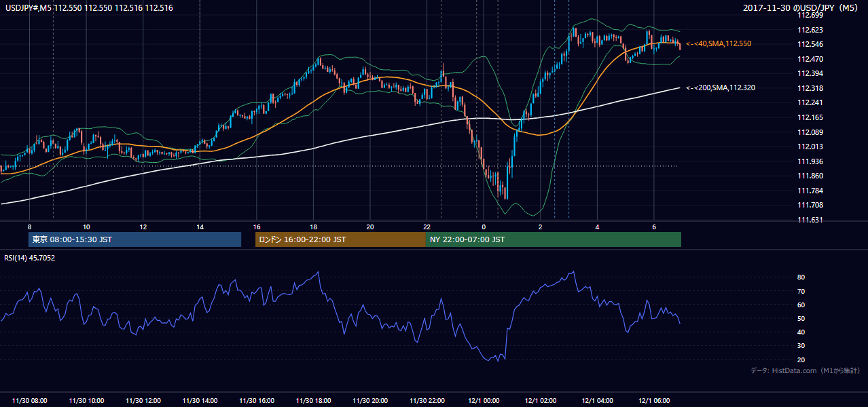Click the 11/30 18:00 bottom time label
The image size is (868, 407).
pyautogui.click(x=313, y=401)
